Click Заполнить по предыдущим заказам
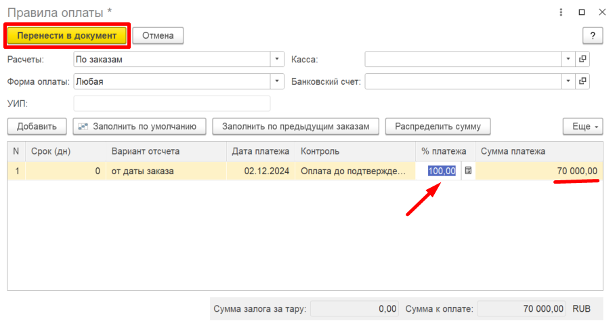The height and width of the screenshot is (328, 615). 296,126
